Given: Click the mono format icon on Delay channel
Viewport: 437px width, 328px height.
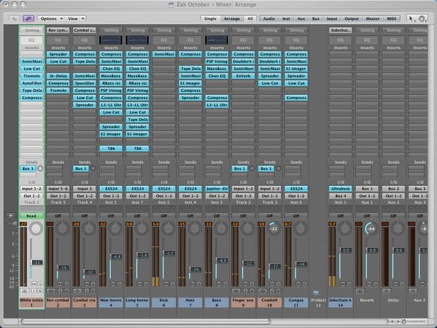Looking at the screenshot, I should [x=386, y=291].
